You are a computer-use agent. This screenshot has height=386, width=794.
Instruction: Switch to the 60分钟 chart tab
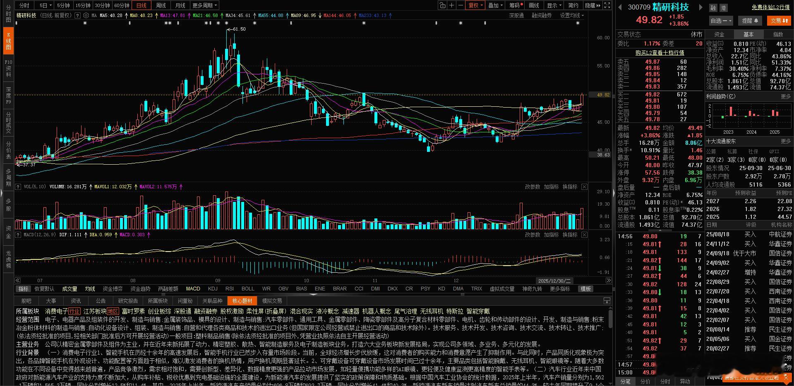(122, 5)
